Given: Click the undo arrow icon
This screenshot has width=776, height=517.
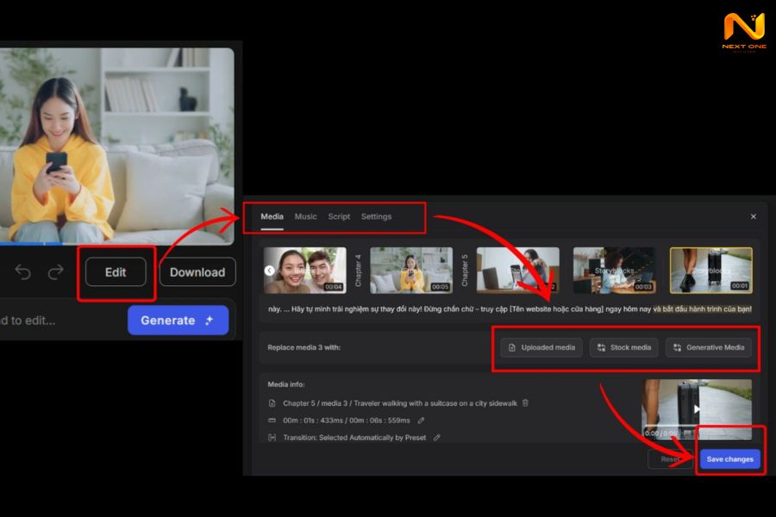Looking at the screenshot, I should [x=23, y=272].
